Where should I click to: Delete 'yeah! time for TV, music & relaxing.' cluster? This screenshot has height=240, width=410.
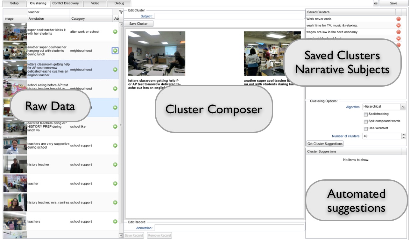[x=398, y=25]
